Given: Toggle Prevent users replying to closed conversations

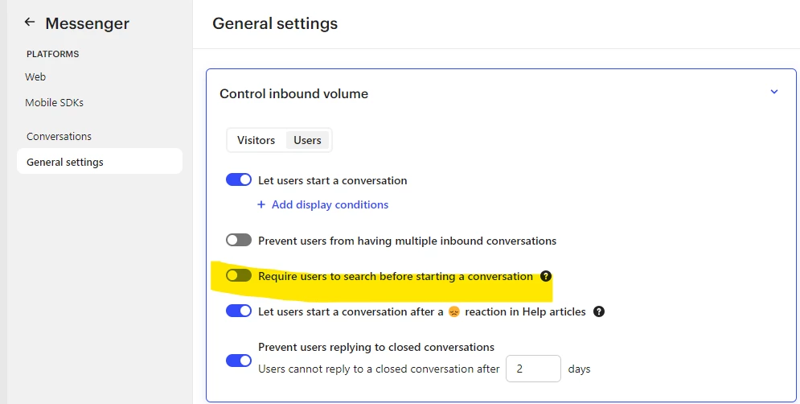Looking at the screenshot, I should pos(239,361).
